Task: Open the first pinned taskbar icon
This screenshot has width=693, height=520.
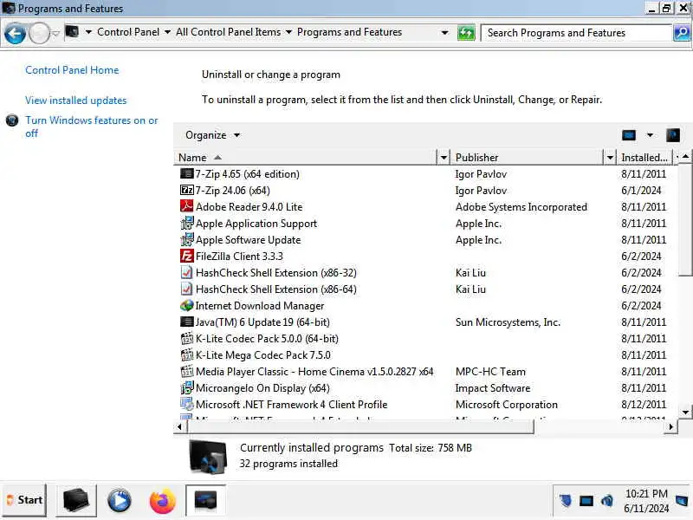Action: coord(76,501)
